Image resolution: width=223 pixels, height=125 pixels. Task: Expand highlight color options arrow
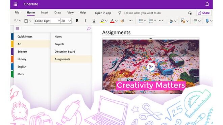pyautogui.click(x=106, y=21)
